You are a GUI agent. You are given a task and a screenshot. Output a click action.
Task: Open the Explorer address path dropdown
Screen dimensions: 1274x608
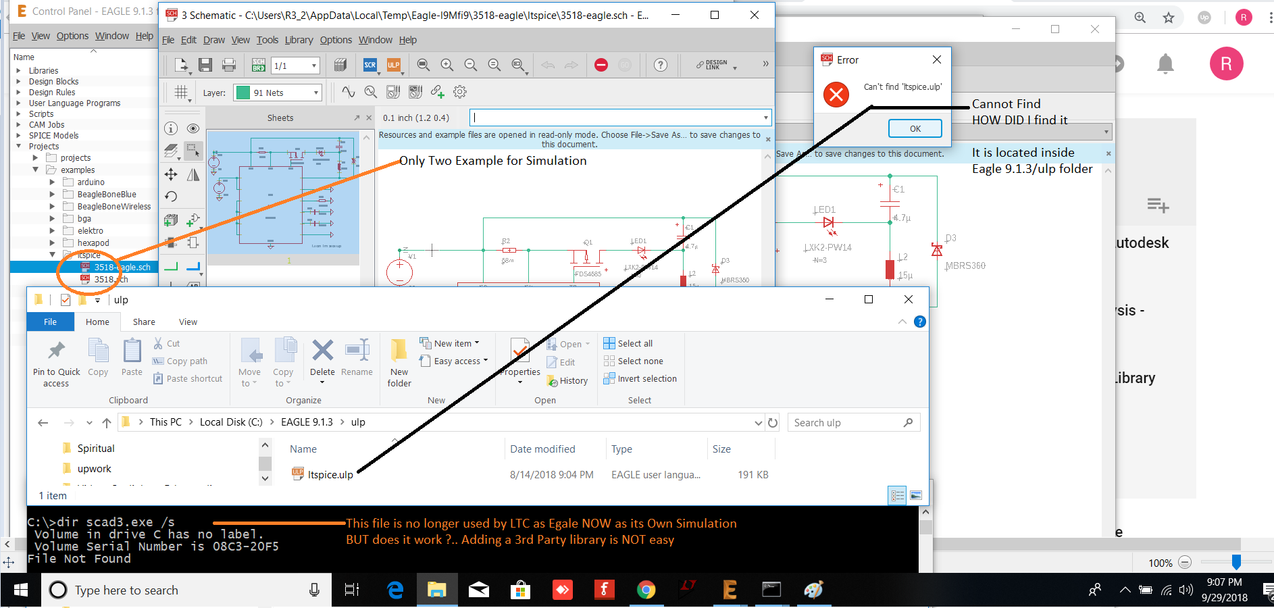click(x=758, y=423)
